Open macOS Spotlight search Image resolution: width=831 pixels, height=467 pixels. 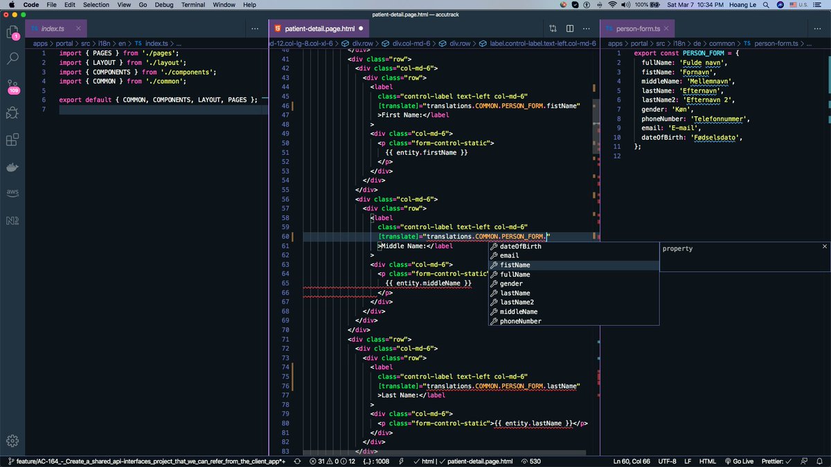tap(766, 5)
